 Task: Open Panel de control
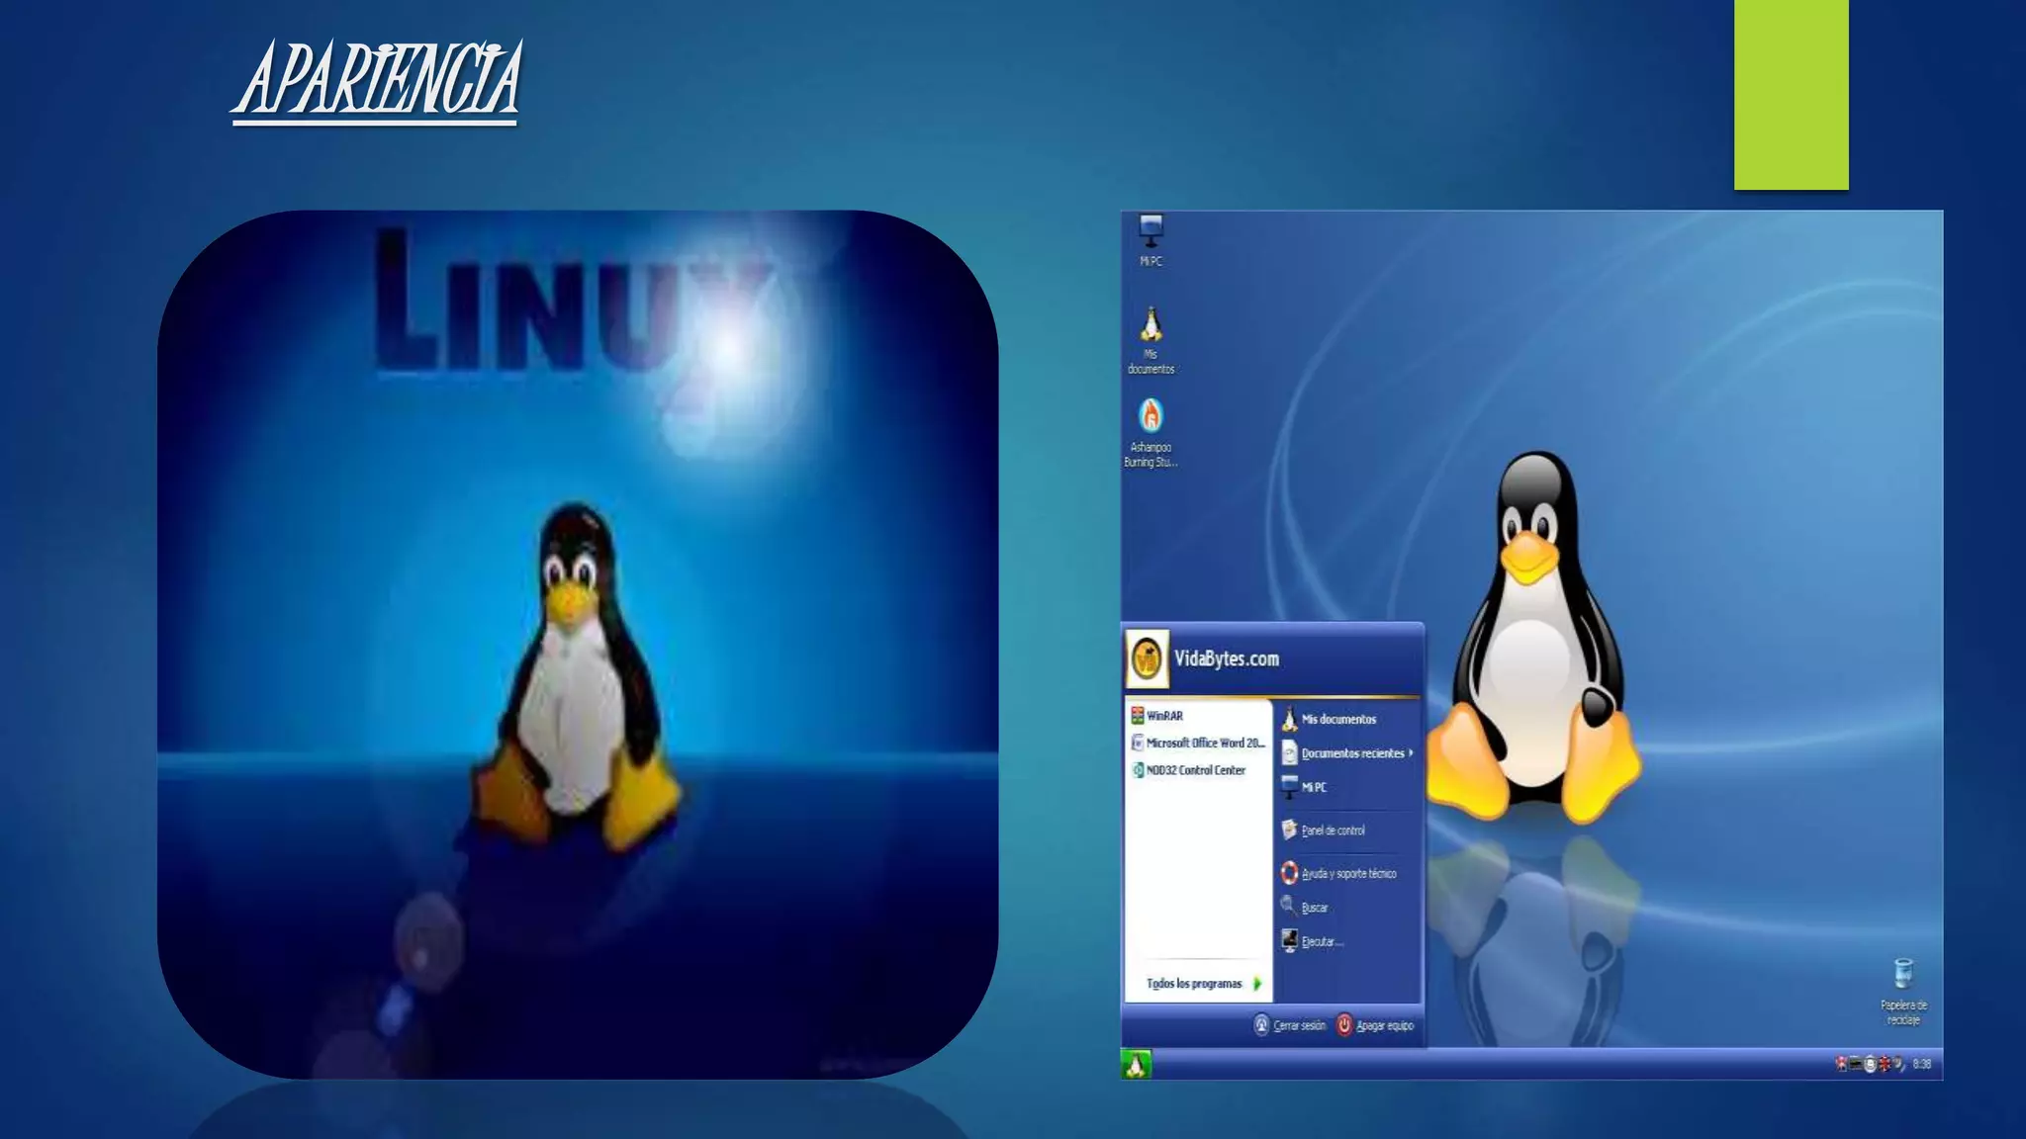click(x=1332, y=831)
